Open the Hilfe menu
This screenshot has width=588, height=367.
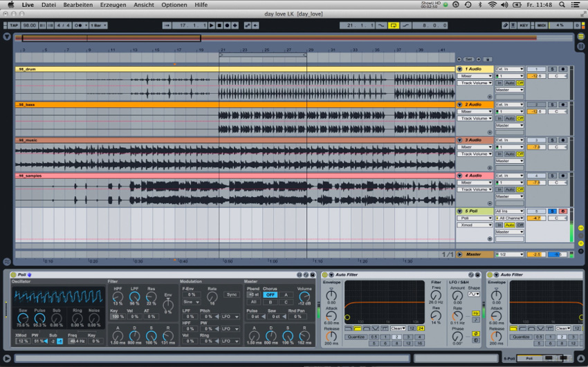[201, 5]
